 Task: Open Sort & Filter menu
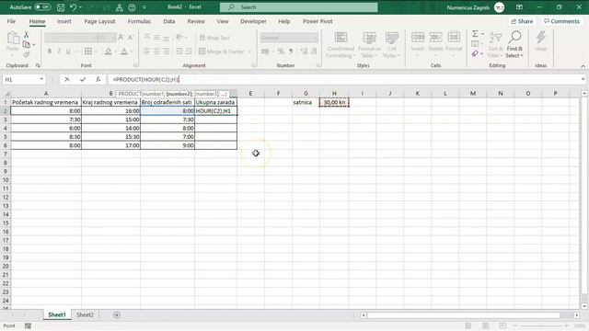tap(495, 45)
